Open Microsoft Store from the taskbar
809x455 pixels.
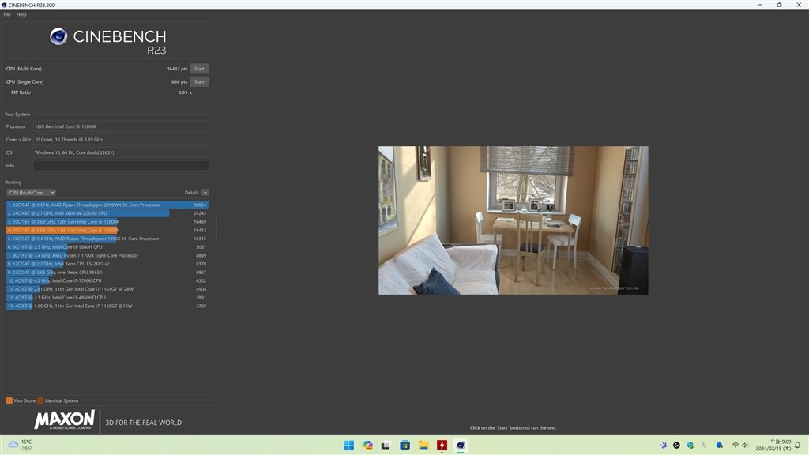coord(404,446)
